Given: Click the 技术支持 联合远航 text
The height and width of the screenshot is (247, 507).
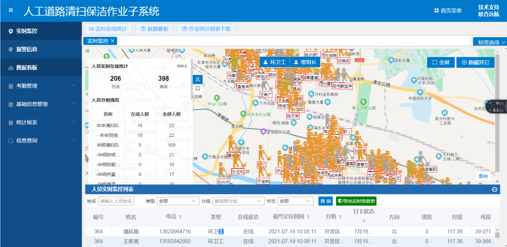Looking at the screenshot, I should point(489,11).
